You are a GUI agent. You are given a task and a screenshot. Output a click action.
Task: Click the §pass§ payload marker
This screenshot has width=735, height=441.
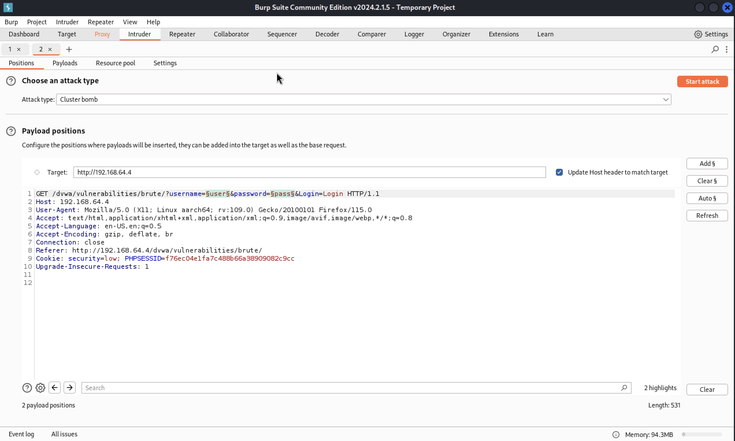coord(282,194)
